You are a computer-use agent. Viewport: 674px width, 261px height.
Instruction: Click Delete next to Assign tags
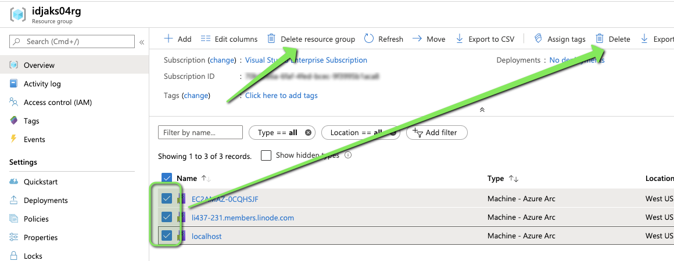click(612, 39)
